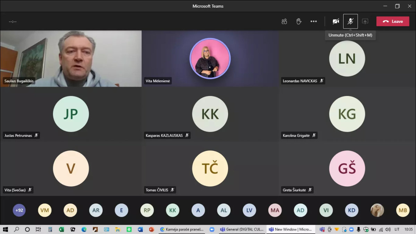Turn camera on in meeting toolbar
This screenshot has width=416, height=234.
[336, 21]
